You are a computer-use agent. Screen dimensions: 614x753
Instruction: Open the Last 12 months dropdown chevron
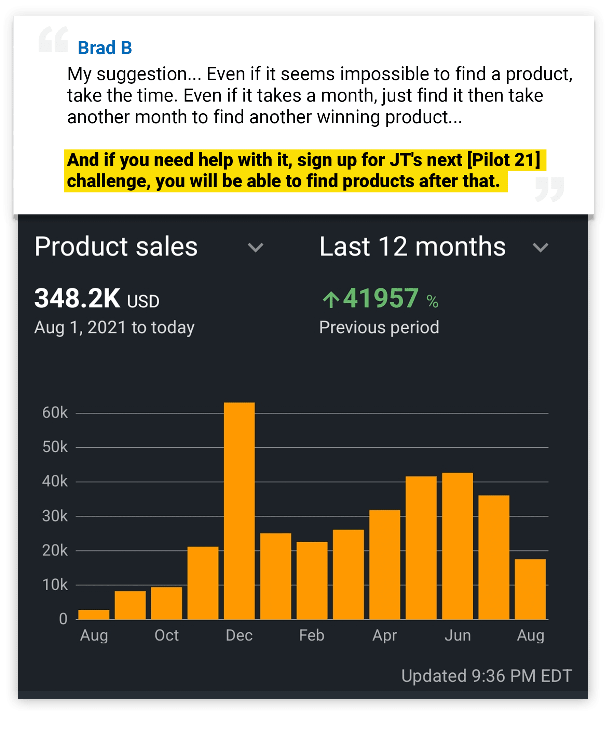click(540, 248)
